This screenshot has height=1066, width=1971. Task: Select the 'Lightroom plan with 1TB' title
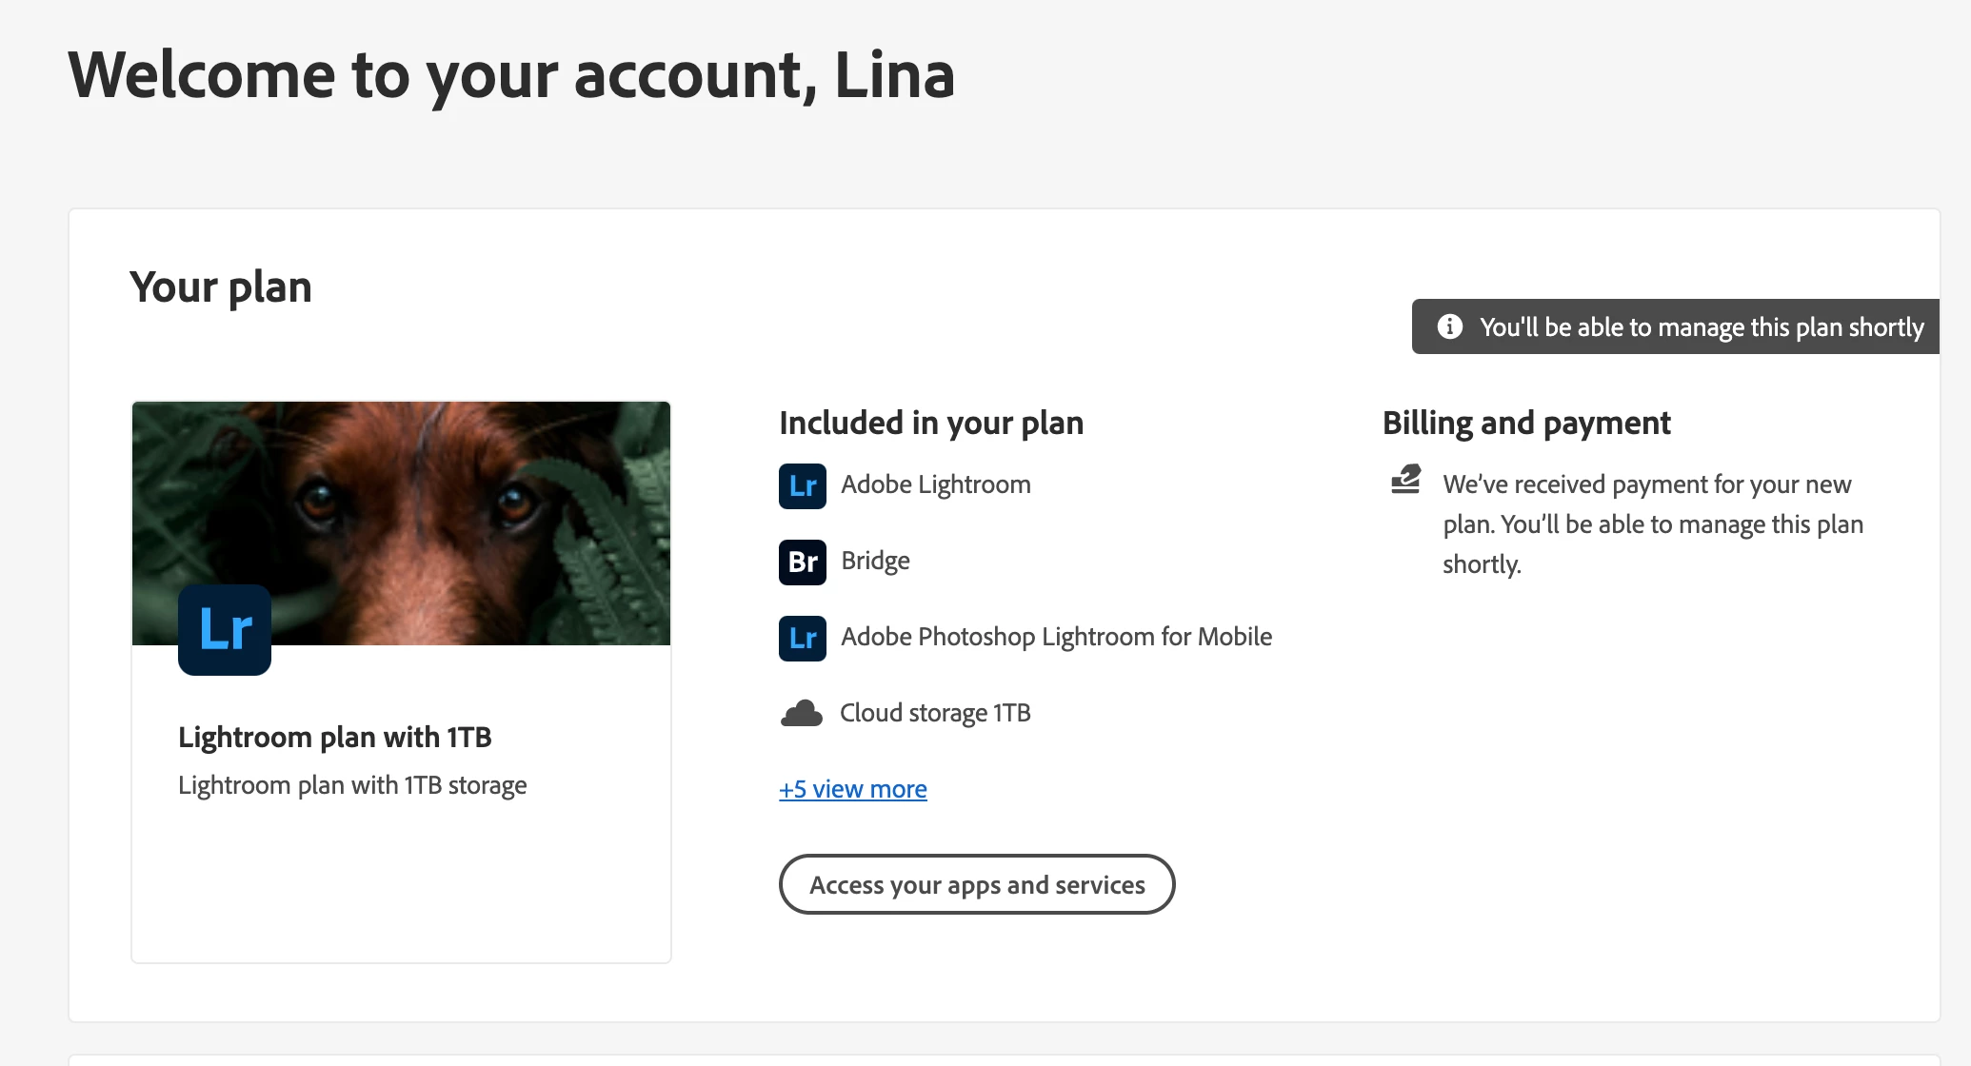(334, 738)
